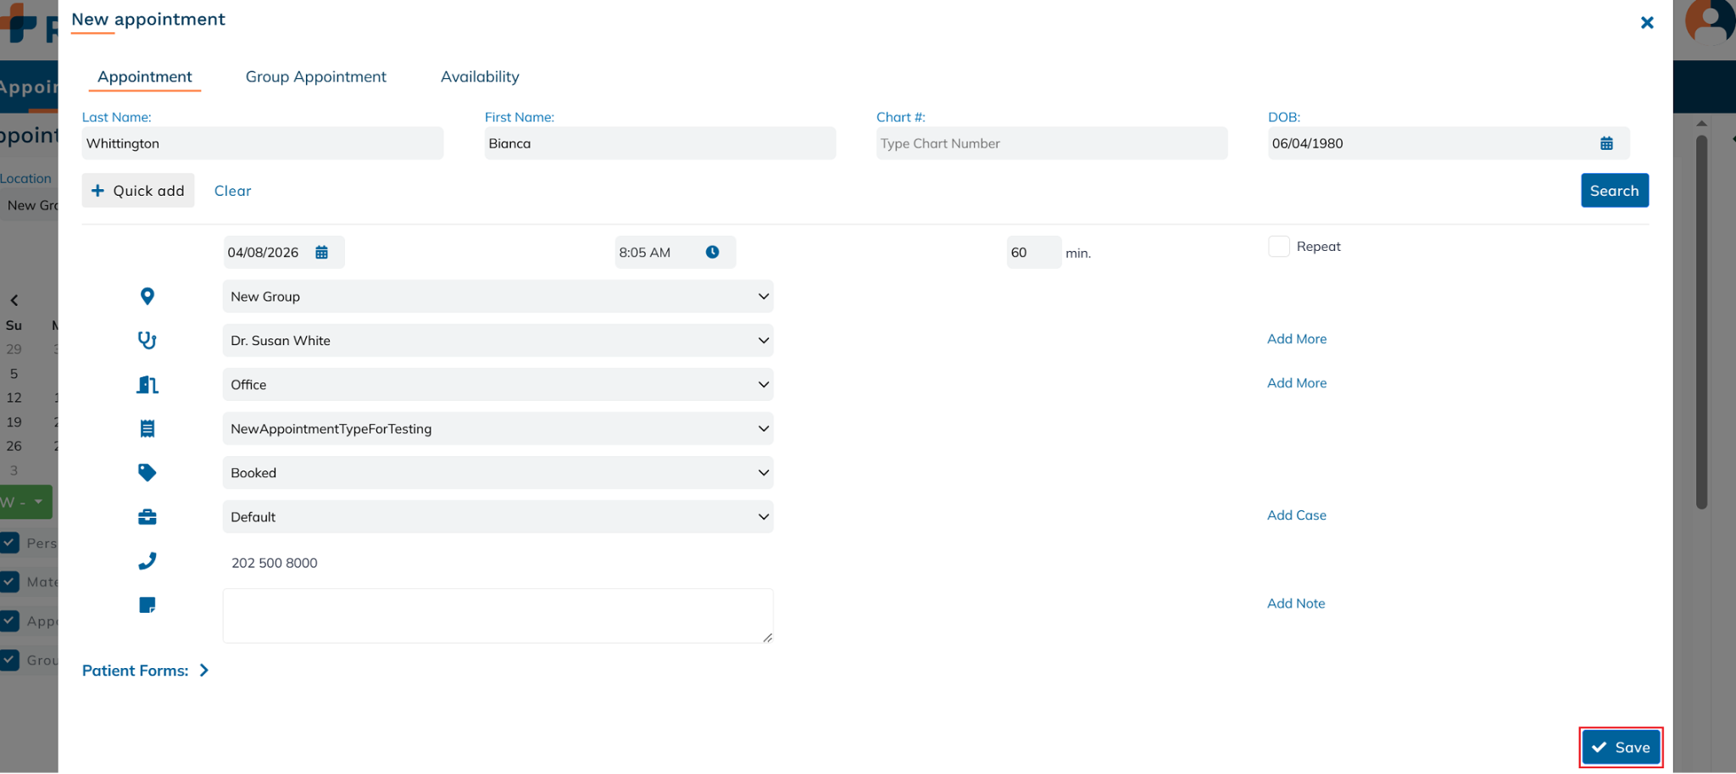This screenshot has width=1736, height=774.
Task: Click the tag status icon
Action: point(147,473)
